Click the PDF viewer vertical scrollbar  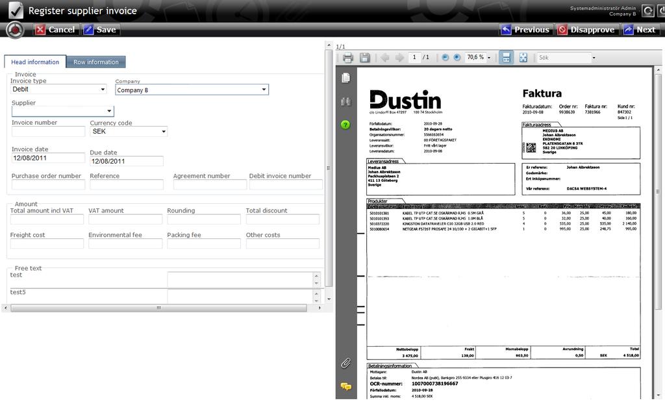click(659, 191)
